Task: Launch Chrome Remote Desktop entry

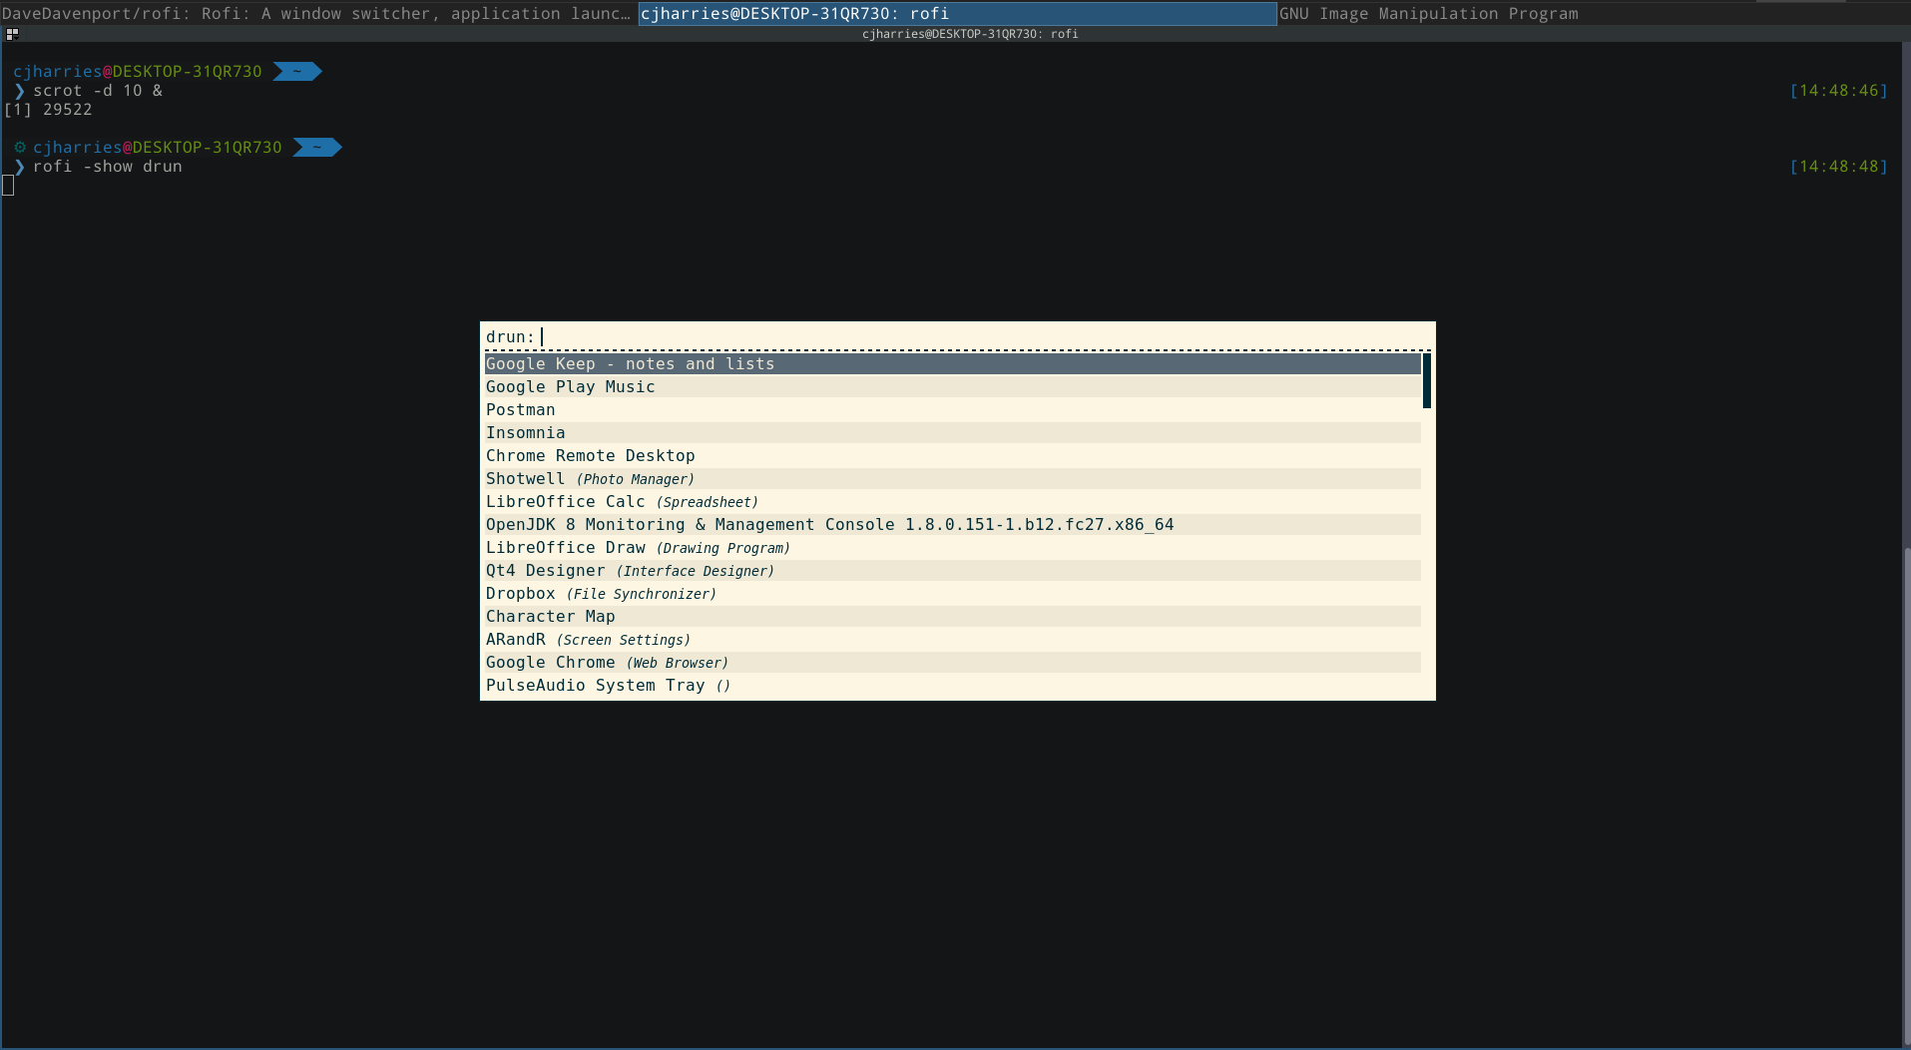Action: (953, 456)
